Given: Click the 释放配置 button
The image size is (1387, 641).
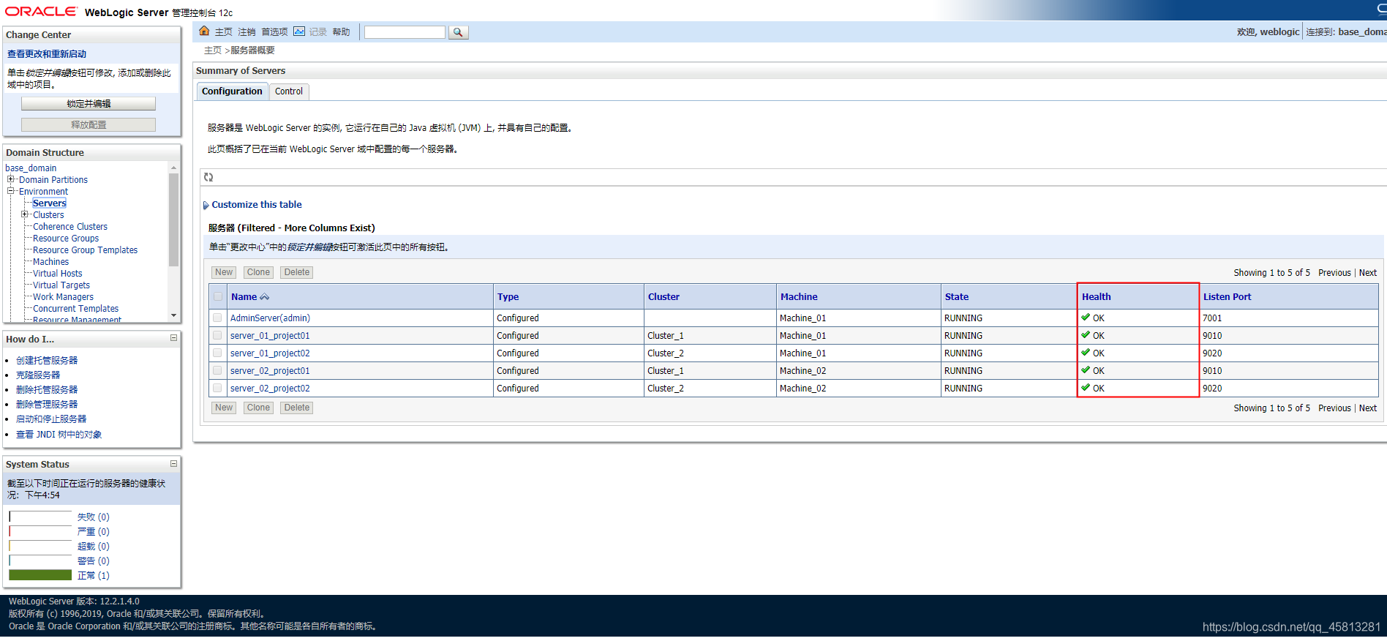Looking at the screenshot, I should (x=89, y=125).
